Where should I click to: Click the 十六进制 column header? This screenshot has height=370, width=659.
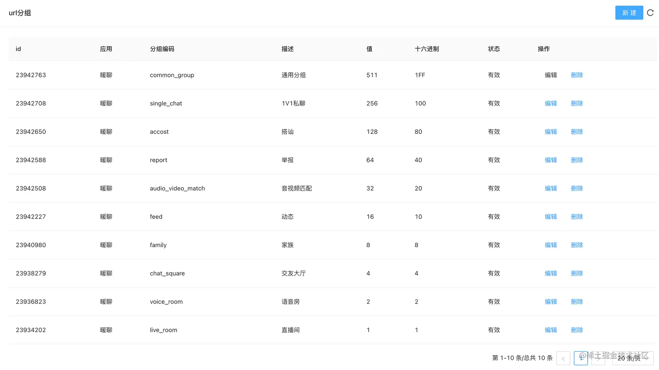click(x=427, y=49)
